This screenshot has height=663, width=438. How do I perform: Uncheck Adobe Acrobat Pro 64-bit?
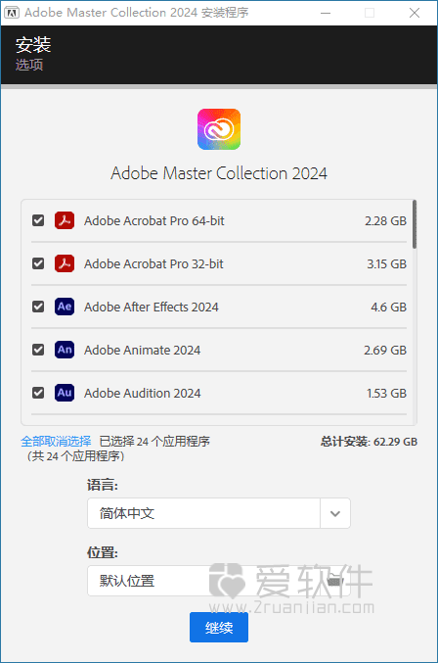38,220
